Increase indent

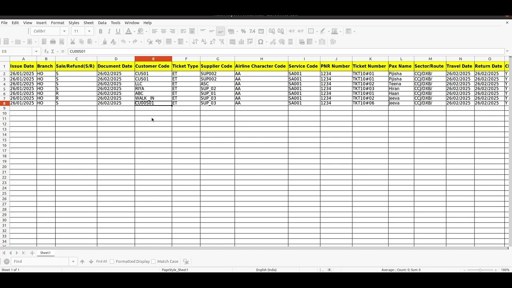[292, 31]
